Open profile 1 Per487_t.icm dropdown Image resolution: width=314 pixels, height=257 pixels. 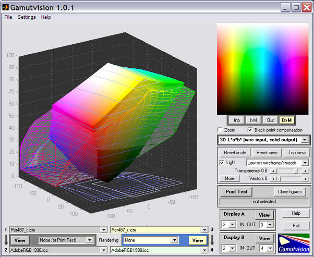coord(104,230)
